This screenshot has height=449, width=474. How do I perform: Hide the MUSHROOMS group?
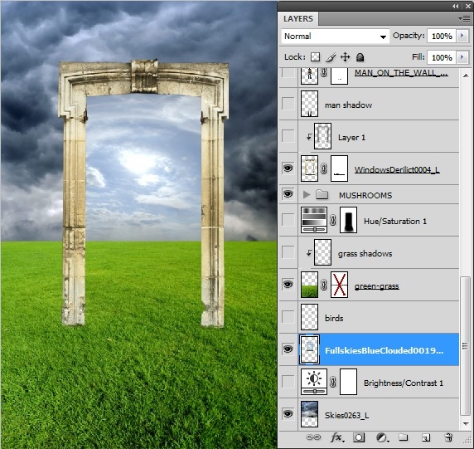click(x=288, y=194)
